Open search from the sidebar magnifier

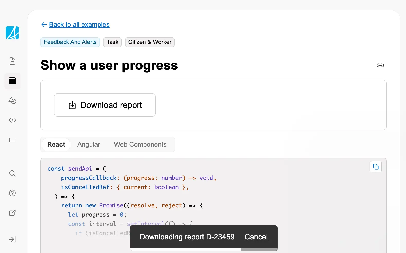[x=12, y=173]
